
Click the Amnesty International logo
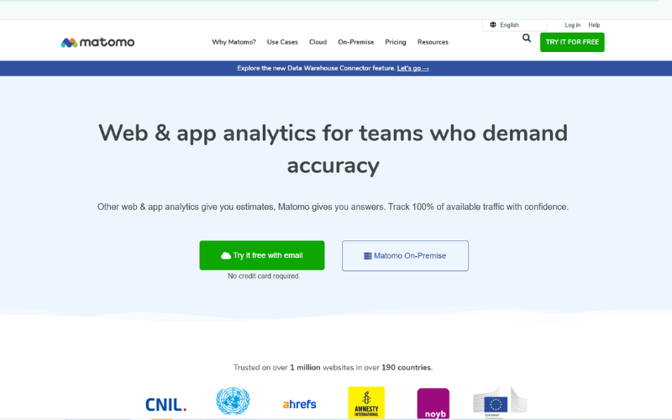(x=366, y=402)
